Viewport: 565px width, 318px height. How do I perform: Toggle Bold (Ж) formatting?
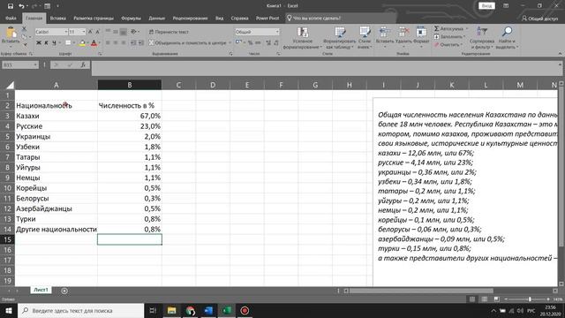pos(39,43)
